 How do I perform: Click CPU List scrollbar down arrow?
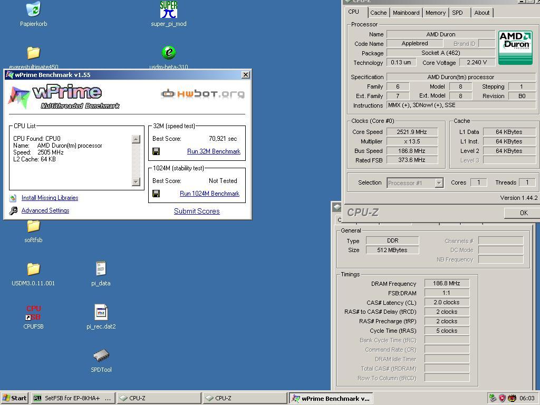pos(136,181)
